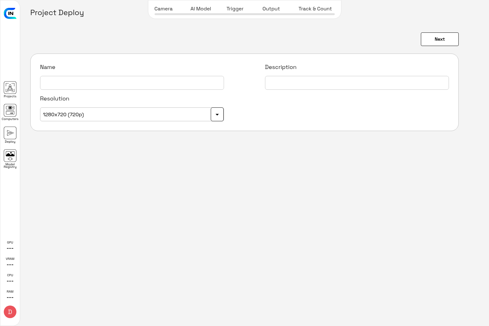Image resolution: width=489 pixels, height=326 pixels.
Task: Focus the Name text field
Action: point(132,83)
